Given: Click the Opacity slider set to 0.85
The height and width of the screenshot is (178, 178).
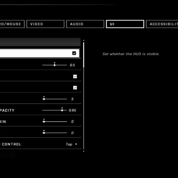Looking at the screenshot, I should (55, 110).
